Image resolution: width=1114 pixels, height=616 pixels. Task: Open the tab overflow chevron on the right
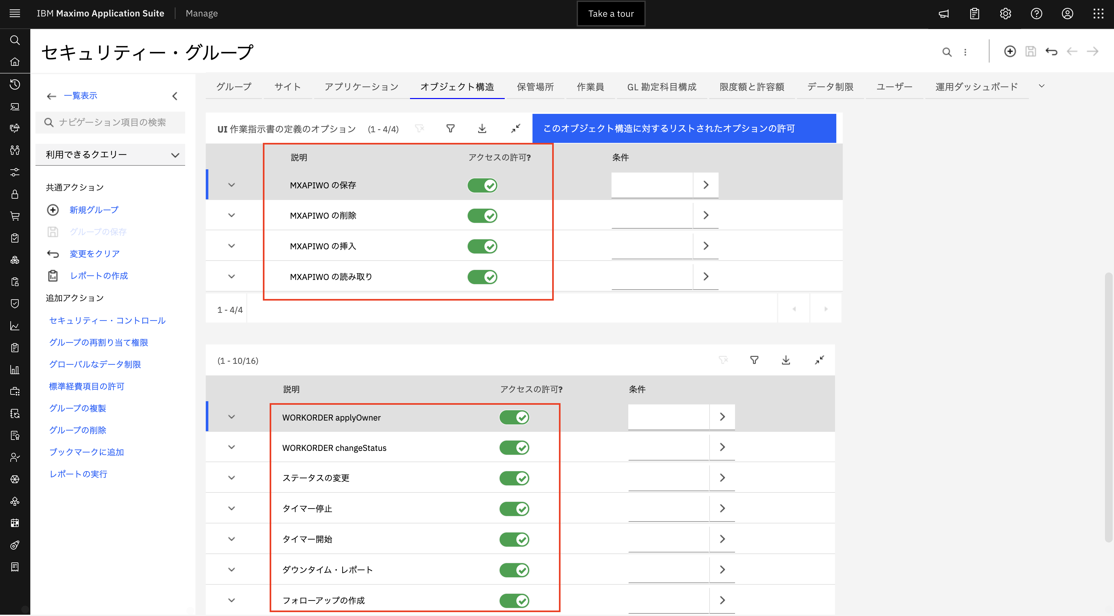(1041, 86)
